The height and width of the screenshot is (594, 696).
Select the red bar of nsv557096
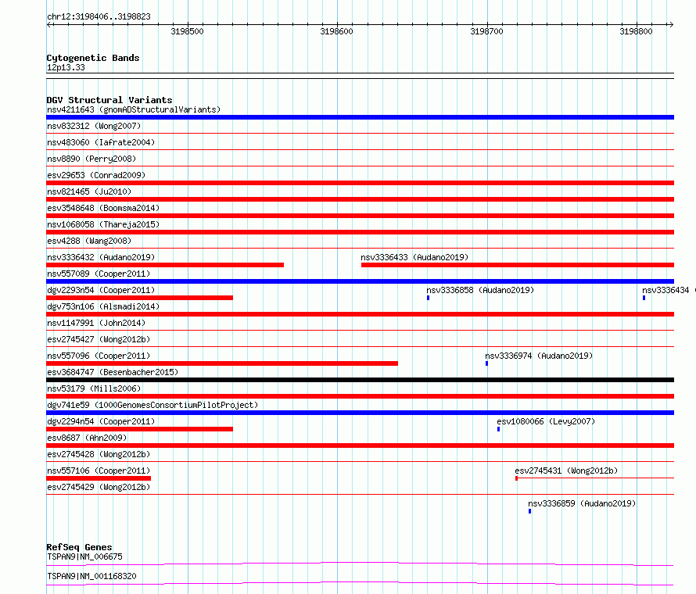[222, 363]
